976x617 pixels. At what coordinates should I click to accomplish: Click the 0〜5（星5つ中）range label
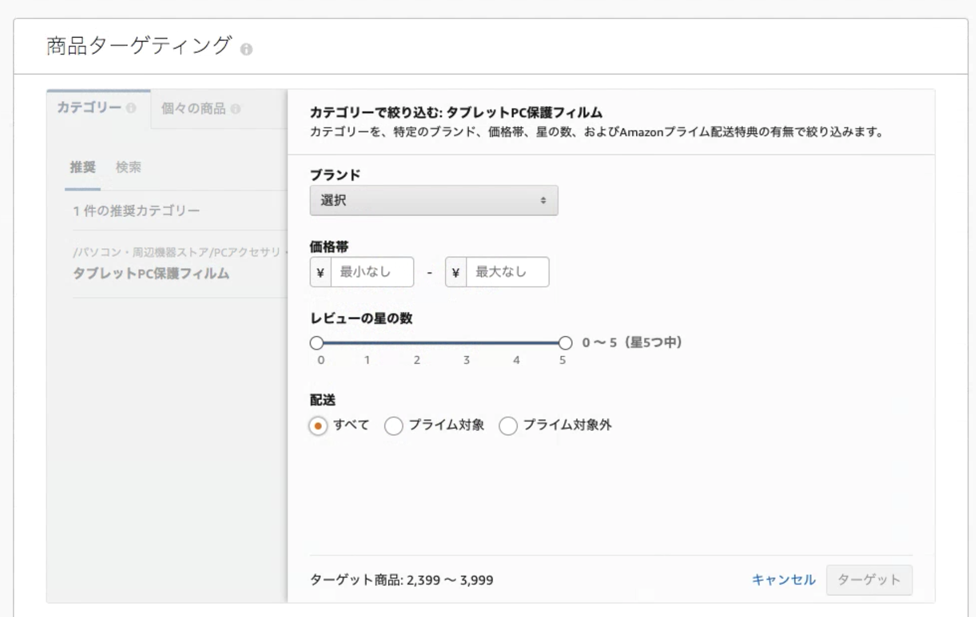coord(632,343)
